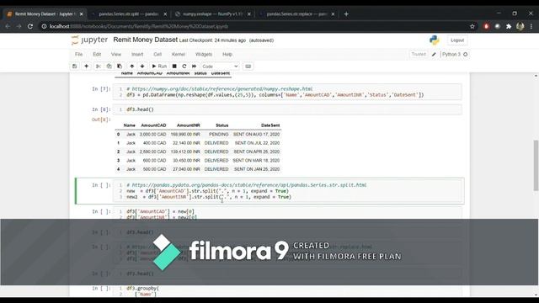
Task: Copy selected cells icon
Action: pyautogui.click(x=109, y=66)
